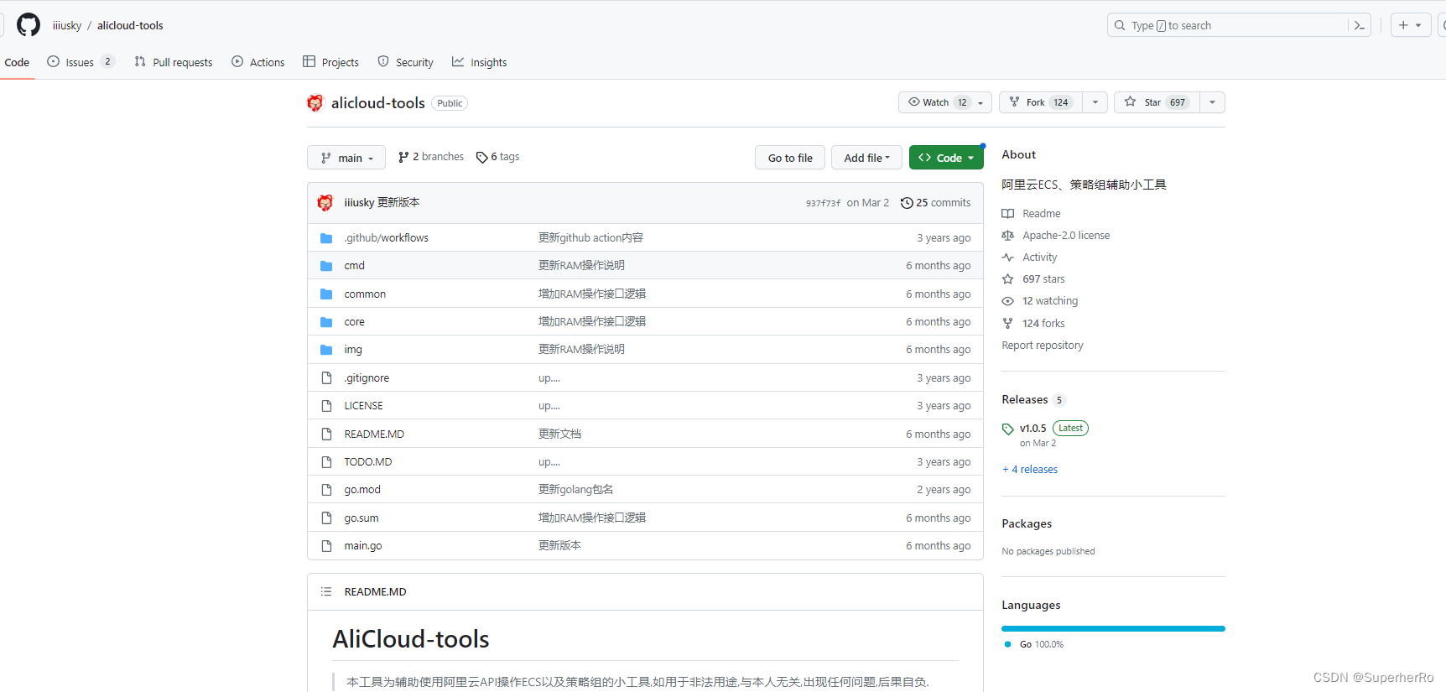Click the folder icon beside cmd

click(x=326, y=266)
